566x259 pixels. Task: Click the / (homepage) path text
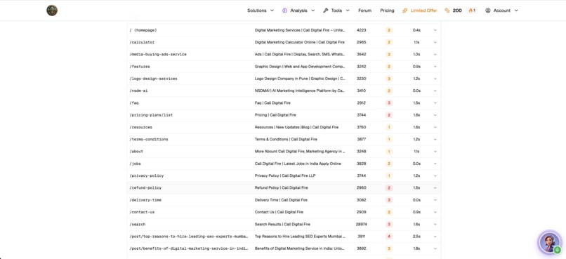pos(143,30)
